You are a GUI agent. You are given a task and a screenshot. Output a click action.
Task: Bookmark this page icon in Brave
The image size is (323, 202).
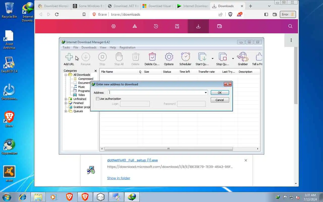click(x=84, y=14)
